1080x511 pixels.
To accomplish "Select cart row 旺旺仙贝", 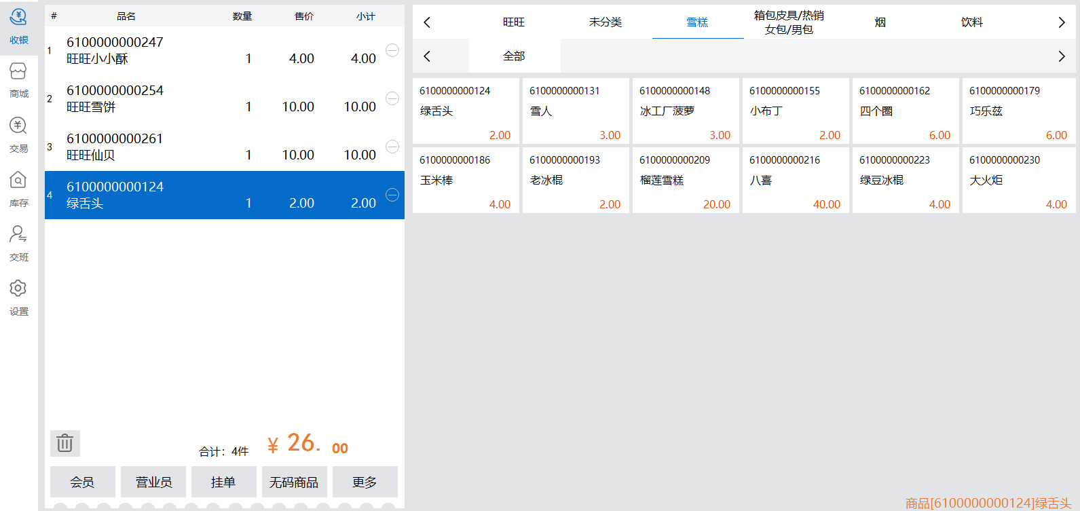I will (225, 147).
